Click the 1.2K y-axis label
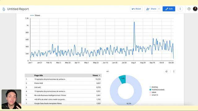Viewport: 198px width, 111px height. pos(27,18)
